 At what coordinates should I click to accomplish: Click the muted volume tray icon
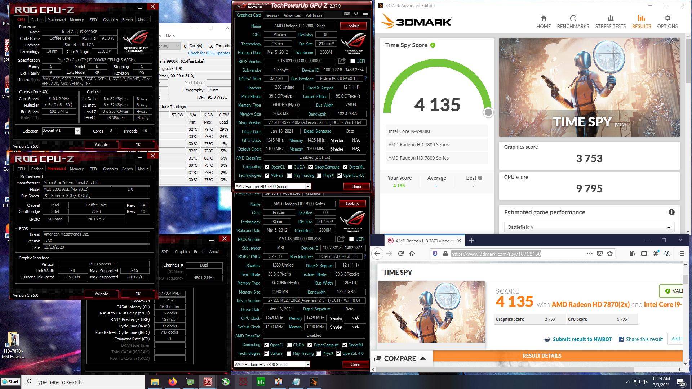click(645, 382)
